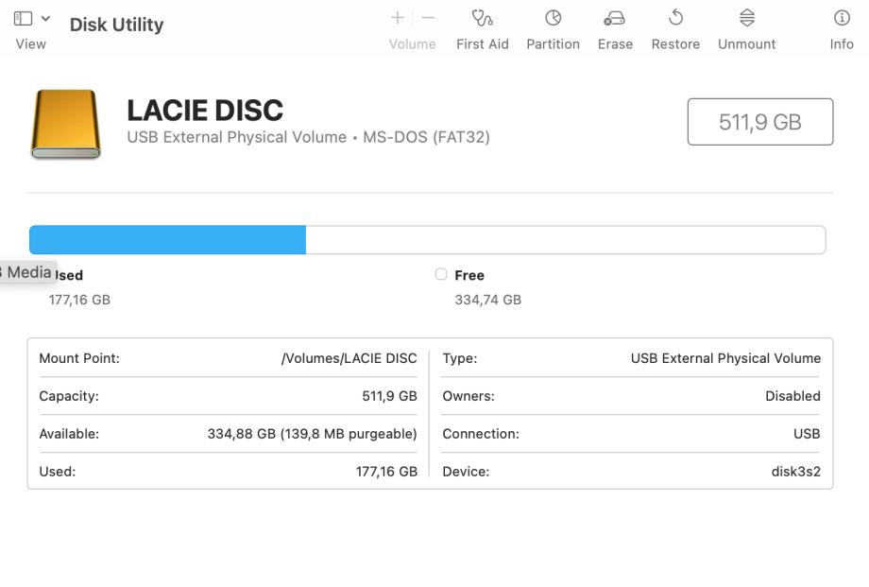Open the sidebar View icon
This screenshot has width=869, height=587.
pos(23,18)
